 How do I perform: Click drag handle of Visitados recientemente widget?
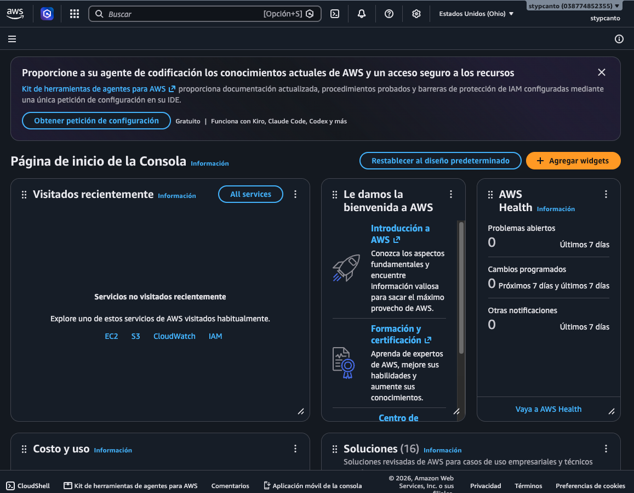(x=24, y=195)
